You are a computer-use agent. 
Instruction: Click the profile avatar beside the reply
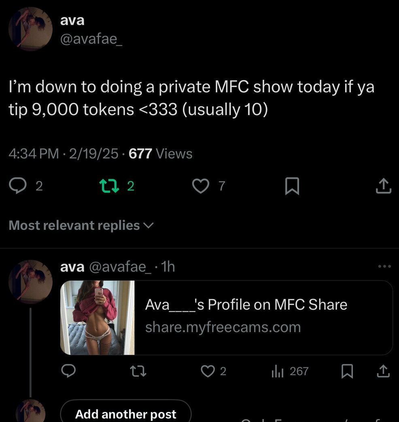[31, 281]
